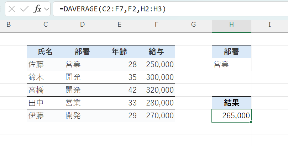288x146 pixels.
Task: Click the 結果 label cell
Action: point(231,103)
